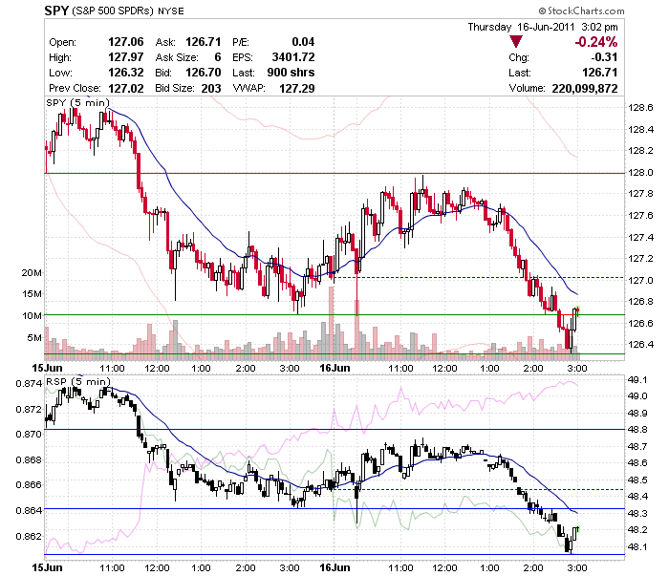669x576 pixels.
Task: Click the Last trade size 900 shrs
Action: [x=291, y=73]
